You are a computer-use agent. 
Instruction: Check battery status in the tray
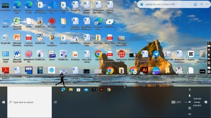tap(190, 102)
